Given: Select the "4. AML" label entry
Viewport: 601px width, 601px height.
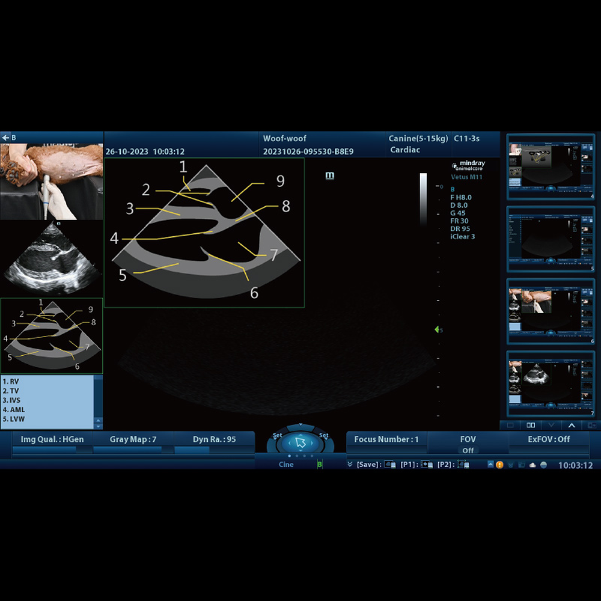Looking at the screenshot, I should (x=13, y=409).
